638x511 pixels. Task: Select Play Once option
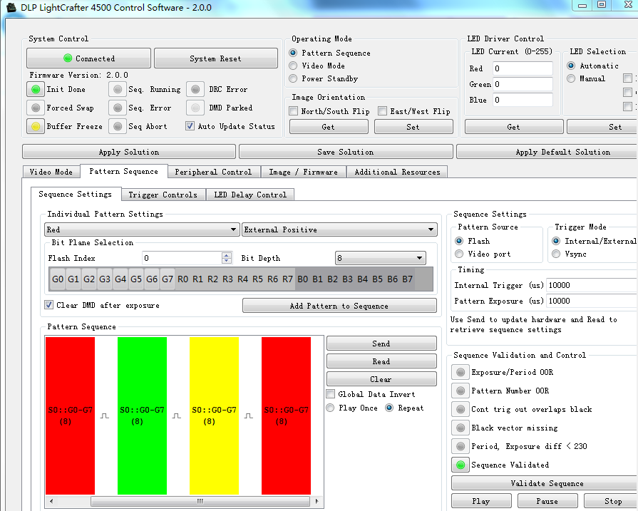[x=330, y=408]
